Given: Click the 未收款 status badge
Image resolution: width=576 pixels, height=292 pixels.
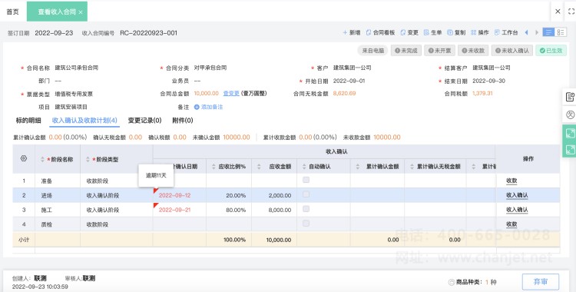Looking at the screenshot, I should (473, 51).
